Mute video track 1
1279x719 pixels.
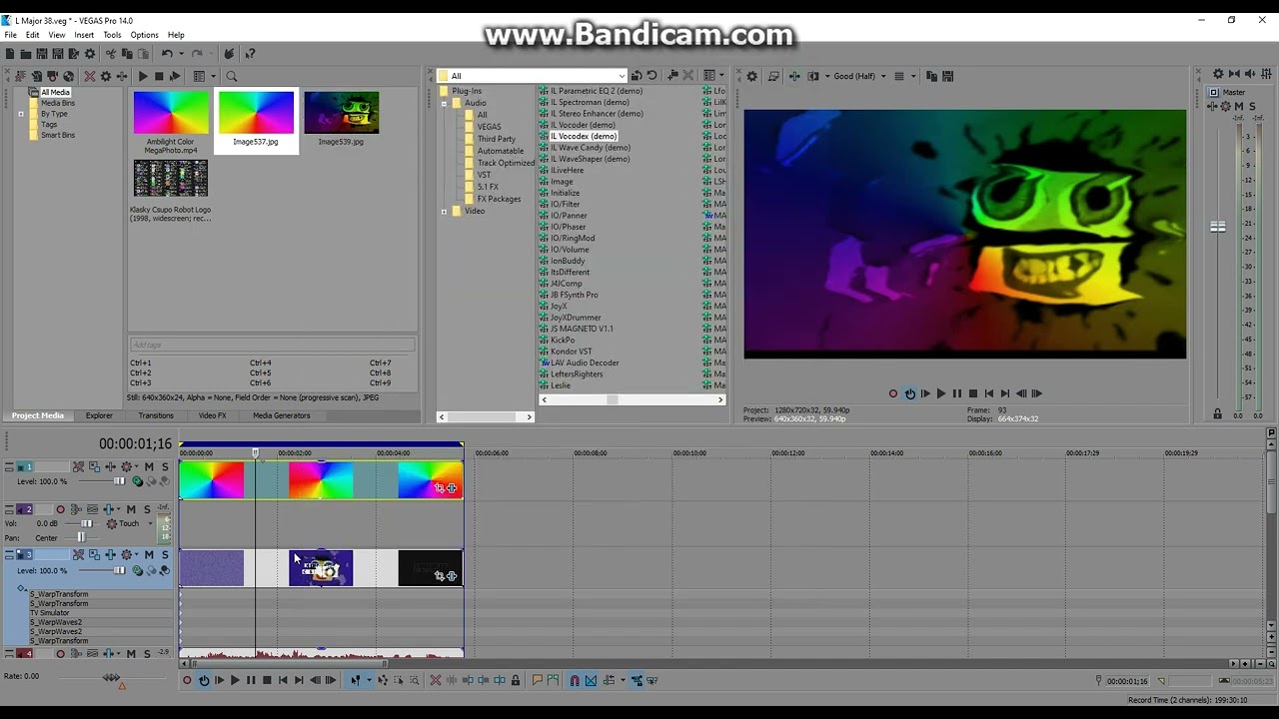[149, 466]
